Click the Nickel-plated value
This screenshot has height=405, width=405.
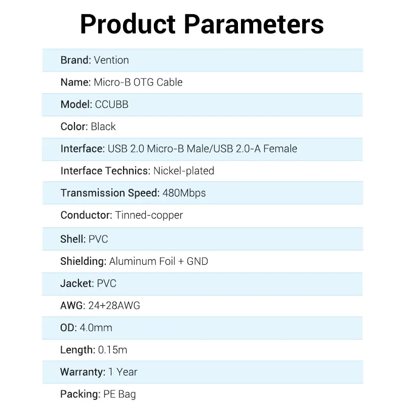point(184,171)
